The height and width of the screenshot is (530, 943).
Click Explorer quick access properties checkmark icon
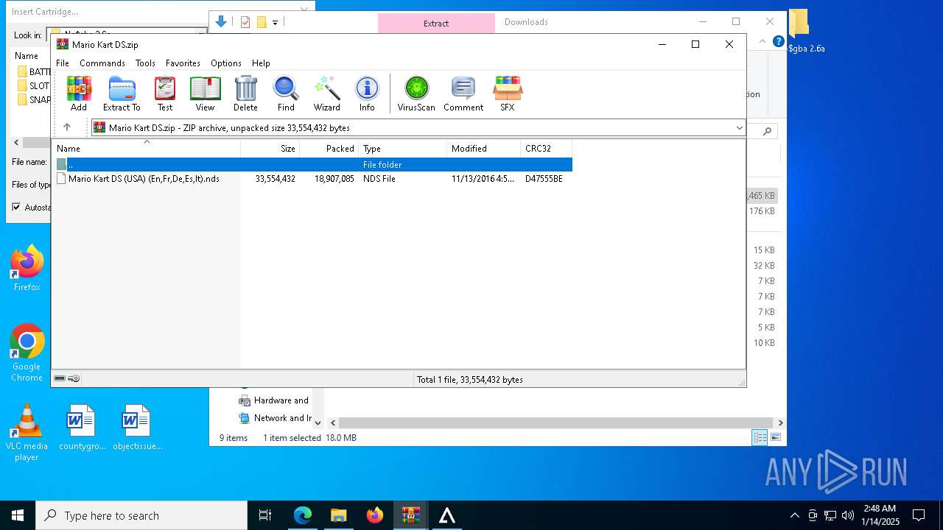pyautogui.click(x=245, y=22)
